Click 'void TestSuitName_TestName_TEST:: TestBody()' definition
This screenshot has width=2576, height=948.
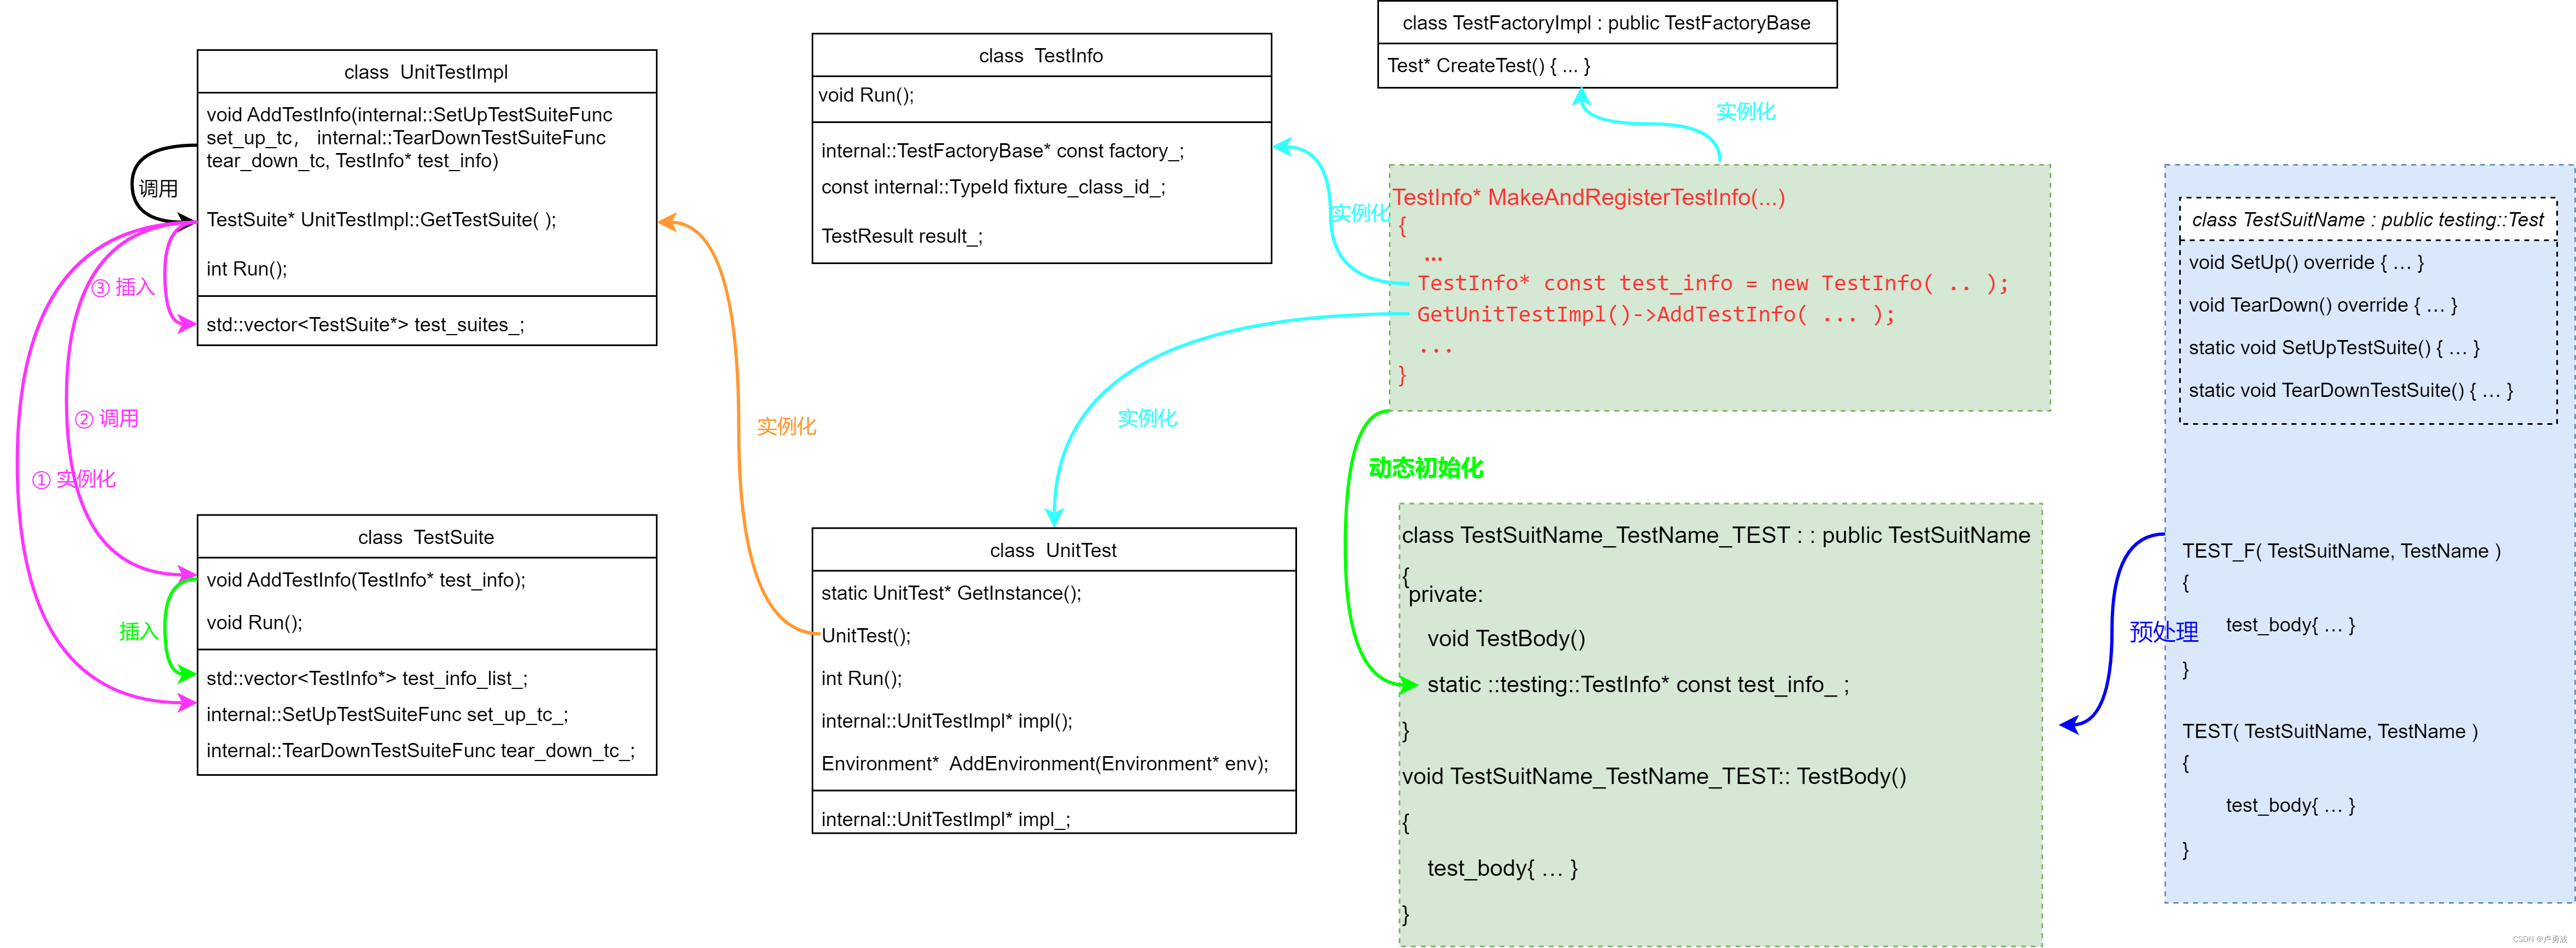pyautogui.click(x=1654, y=777)
